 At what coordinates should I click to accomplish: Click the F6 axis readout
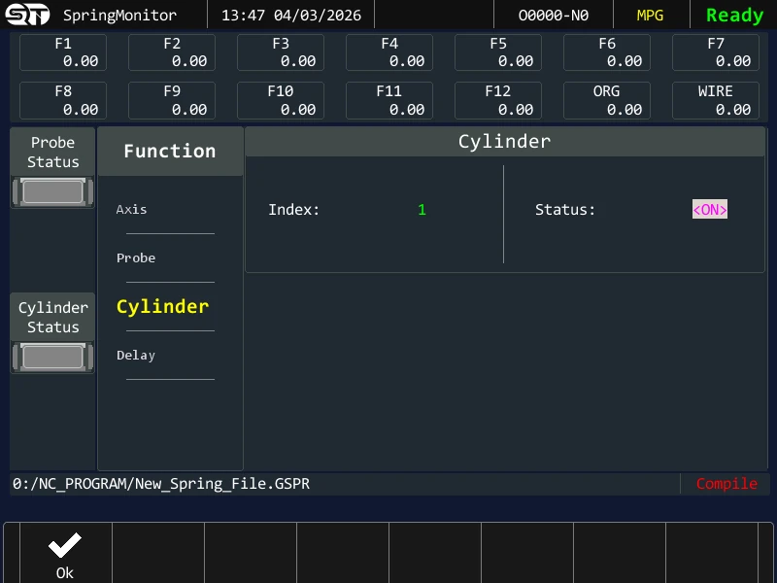tap(606, 52)
